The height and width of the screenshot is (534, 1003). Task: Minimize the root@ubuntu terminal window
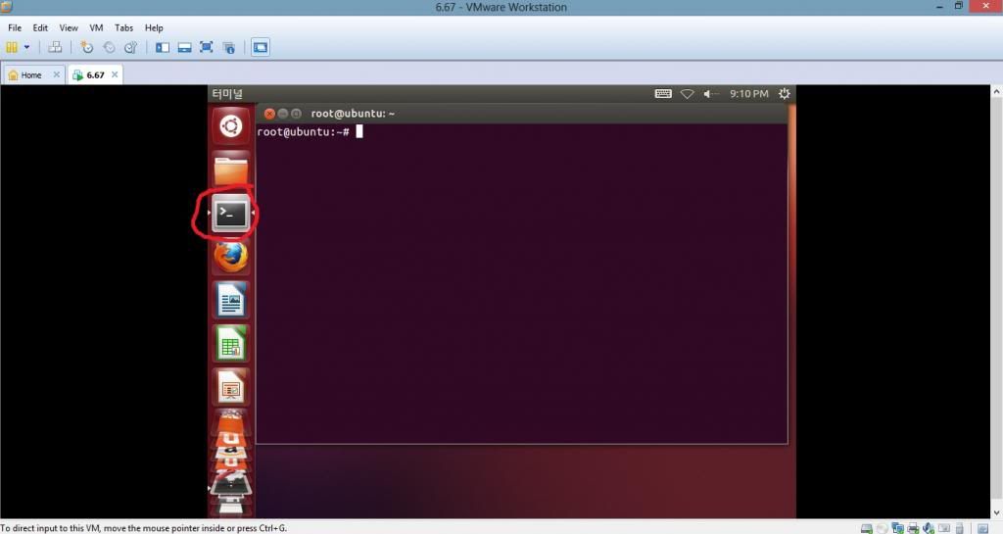point(283,114)
